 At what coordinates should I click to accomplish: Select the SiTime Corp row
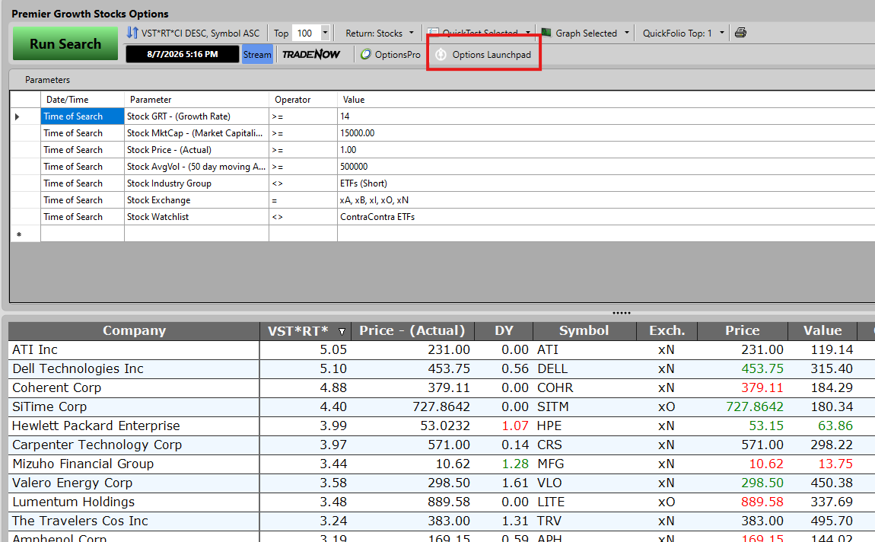pos(441,407)
